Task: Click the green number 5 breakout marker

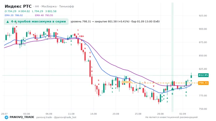Action: tap(186, 95)
